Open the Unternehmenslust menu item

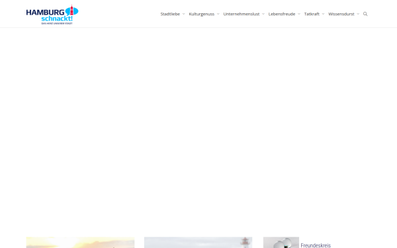click(242, 14)
